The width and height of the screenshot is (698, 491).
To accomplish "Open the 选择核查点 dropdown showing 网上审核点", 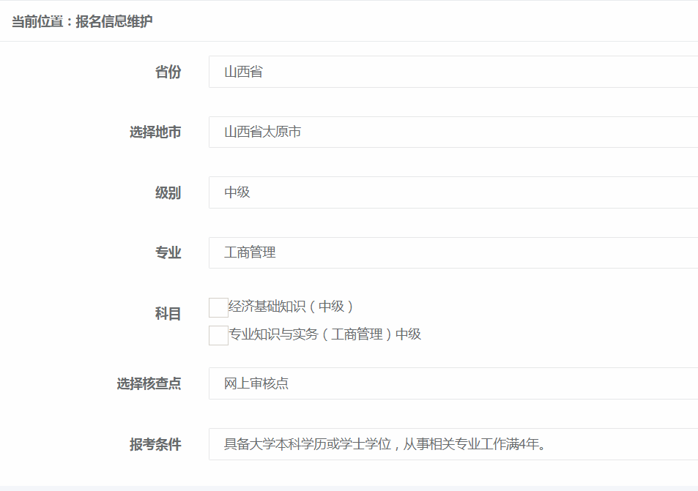I will pos(453,383).
